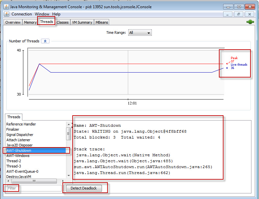Click thread list vertical scrollbar thumb
Viewport: 259px width, 199px height.
(68, 134)
